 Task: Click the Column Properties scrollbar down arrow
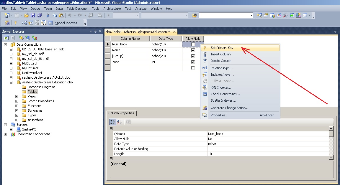[331, 157]
